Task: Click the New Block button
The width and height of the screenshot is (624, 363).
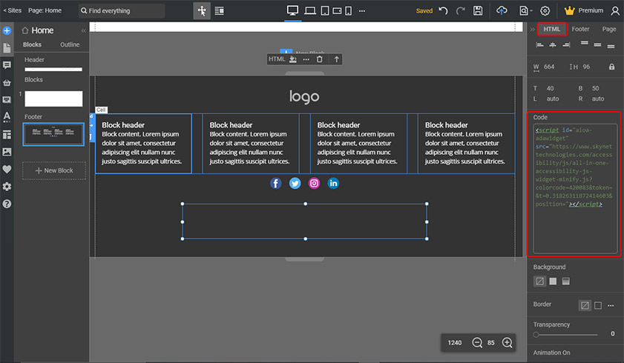Action: 54,170
